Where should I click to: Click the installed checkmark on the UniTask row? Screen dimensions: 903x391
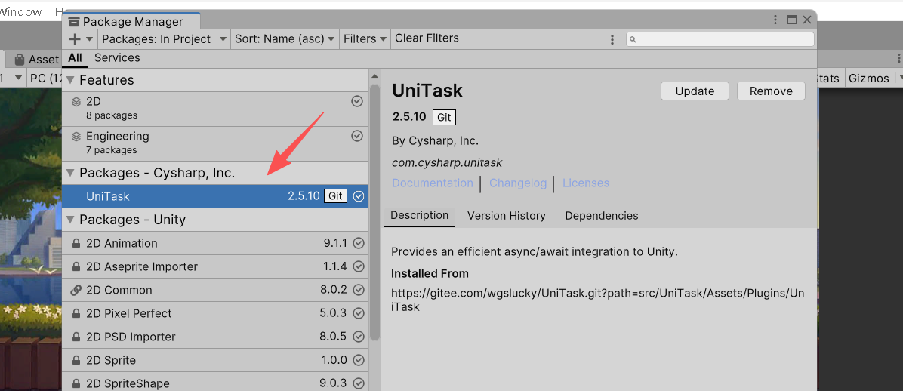[359, 196]
